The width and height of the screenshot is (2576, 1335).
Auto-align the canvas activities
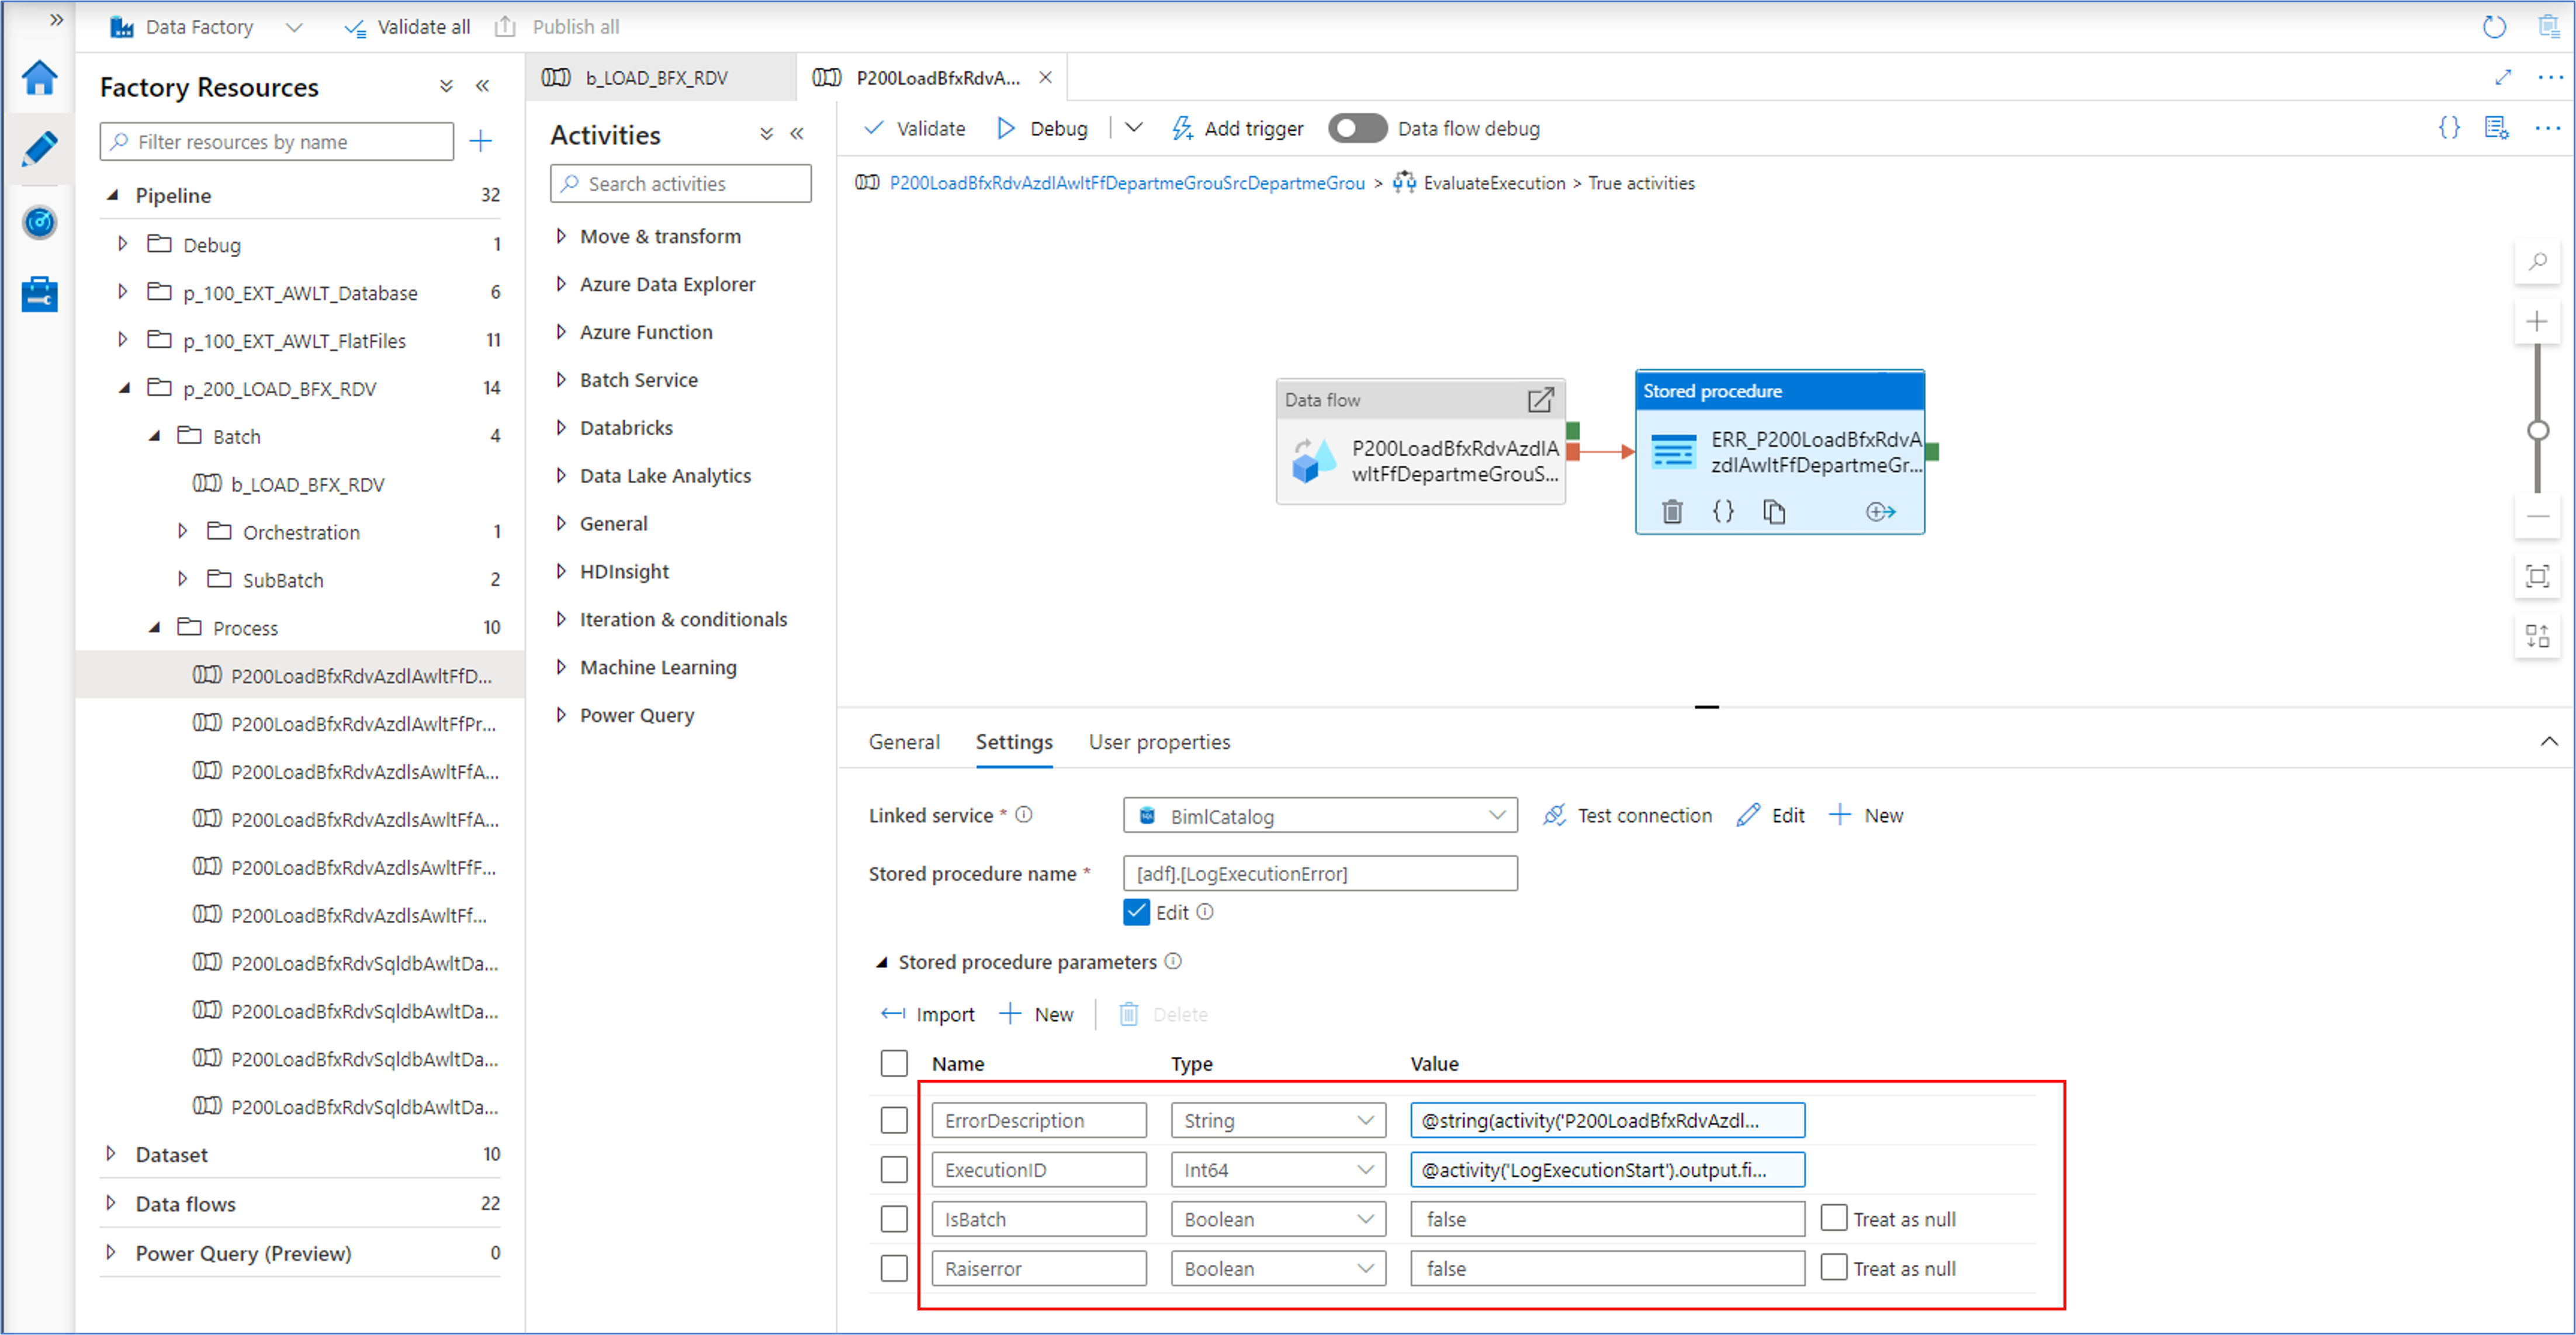coord(2537,636)
